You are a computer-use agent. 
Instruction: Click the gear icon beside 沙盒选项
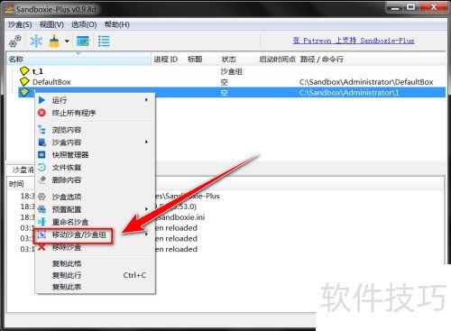41,197
